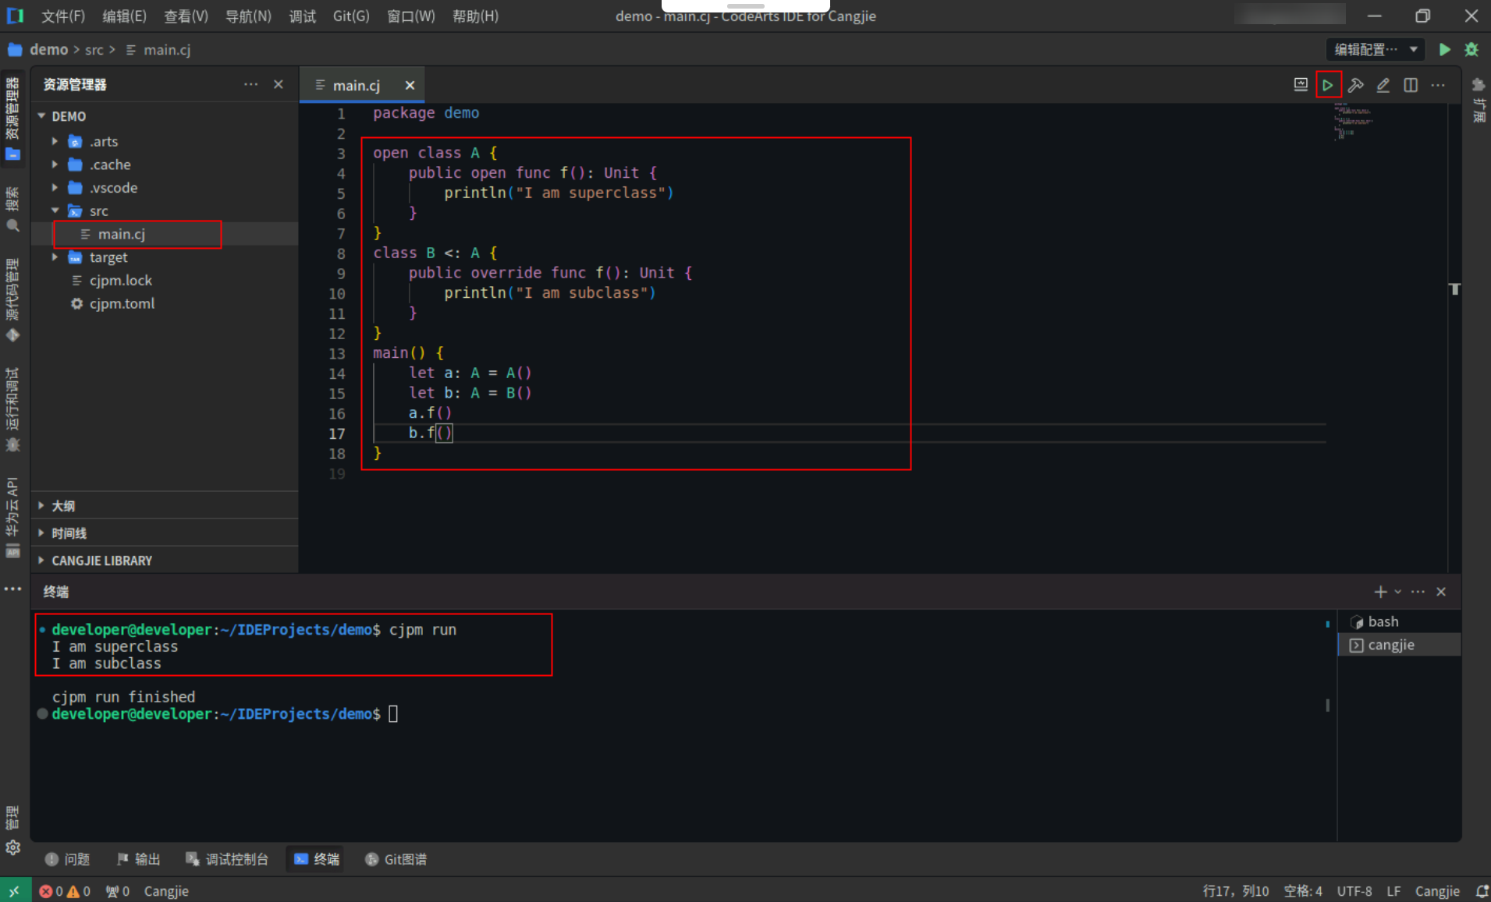Open the 查看(V) menu
Image resolution: width=1491 pixels, height=902 pixels.
(186, 16)
